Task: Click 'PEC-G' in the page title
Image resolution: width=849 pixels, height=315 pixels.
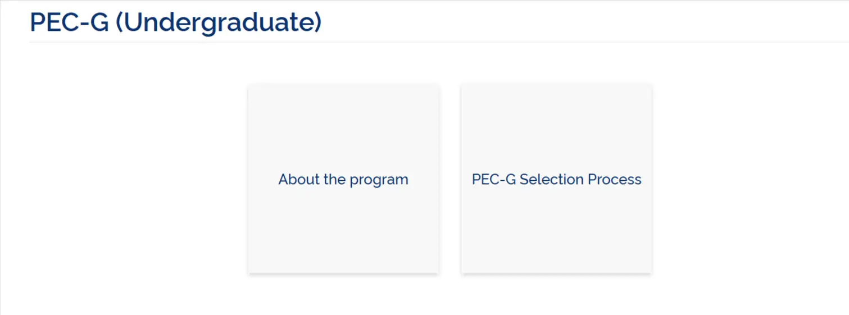Action: tap(69, 22)
